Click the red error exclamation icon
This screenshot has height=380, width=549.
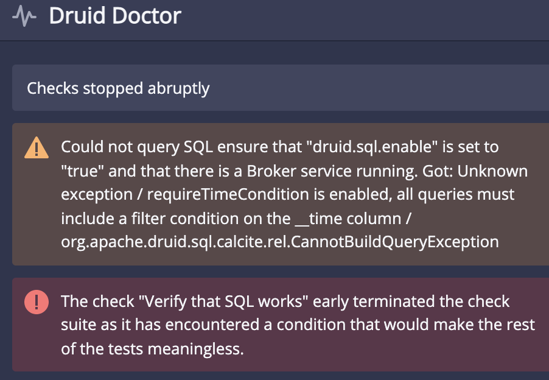[x=37, y=302]
